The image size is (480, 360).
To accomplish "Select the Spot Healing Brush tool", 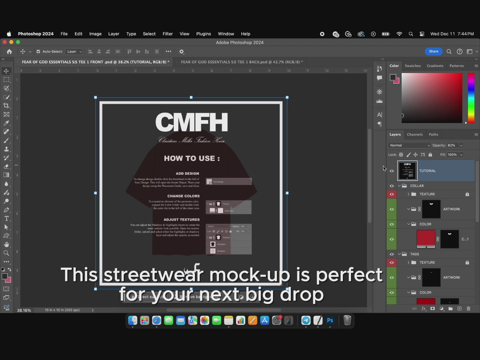I will [x=6, y=132].
